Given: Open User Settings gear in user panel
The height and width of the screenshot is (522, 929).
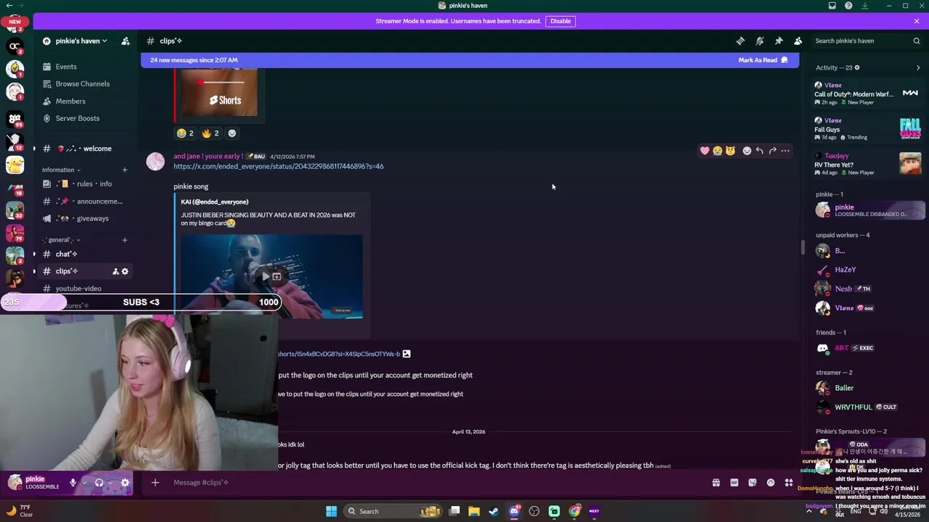Looking at the screenshot, I should click(x=125, y=483).
